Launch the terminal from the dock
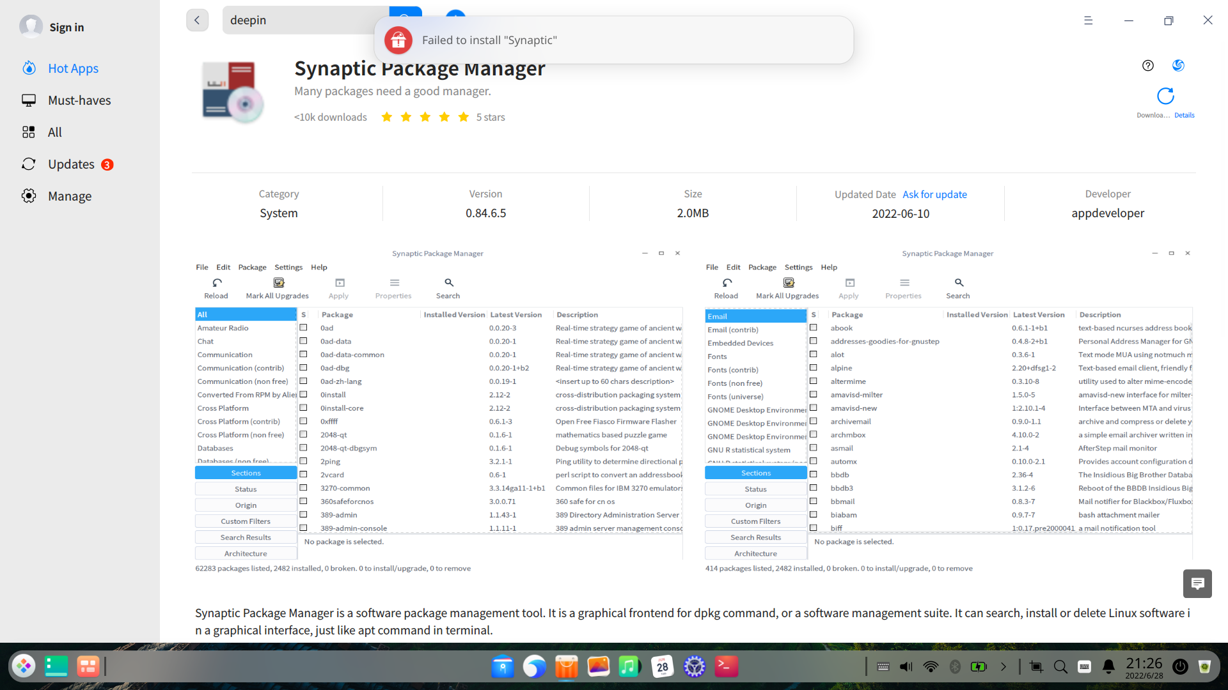Screen dimensions: 1228x690 point(727,666)
